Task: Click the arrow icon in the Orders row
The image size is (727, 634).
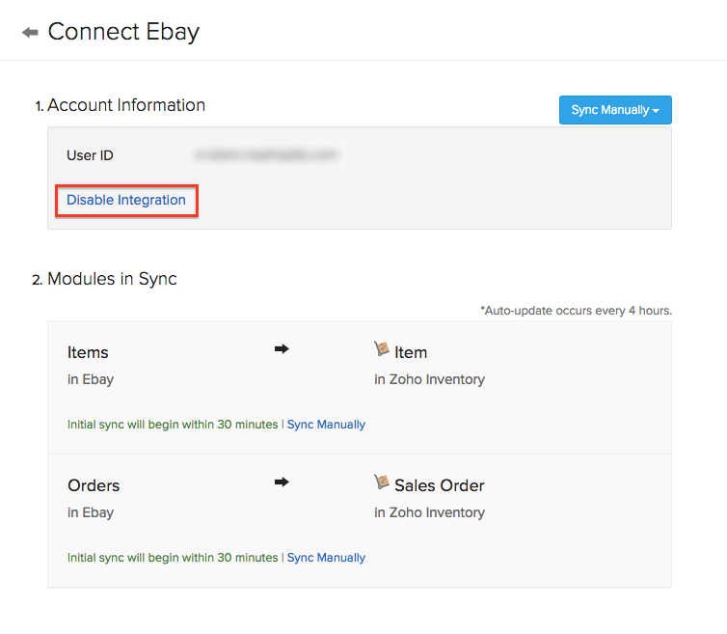Action: pyautogui.click(x=282, y=482)
